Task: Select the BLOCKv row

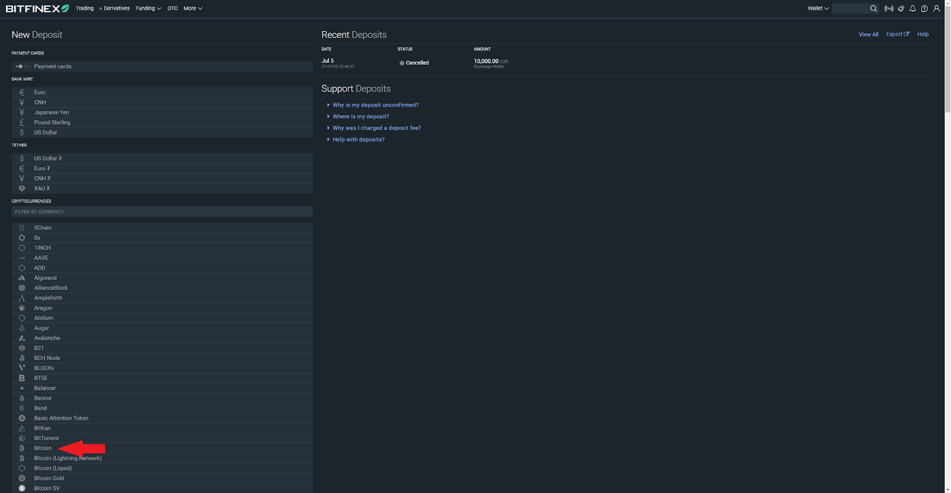Action: pos(162,368)
